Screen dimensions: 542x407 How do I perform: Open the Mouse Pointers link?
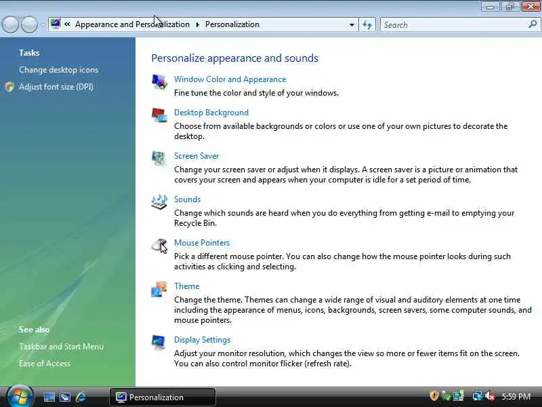(x=202, y=243)
